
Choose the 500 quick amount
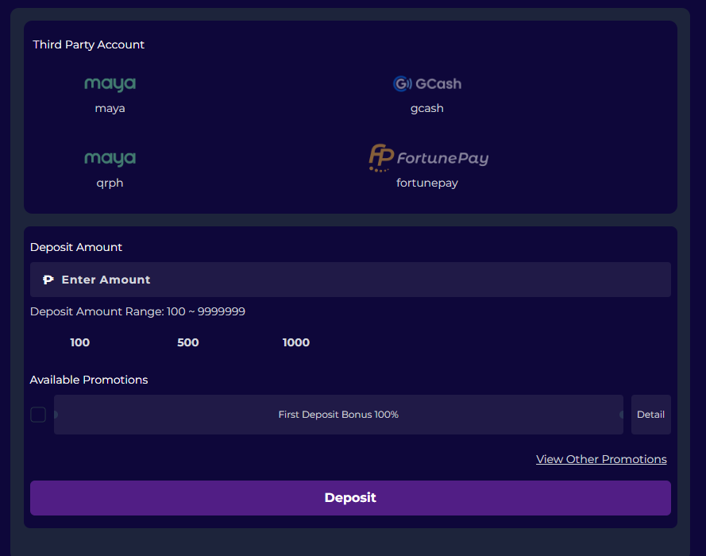pyautogui.click(x=187, y=342)
